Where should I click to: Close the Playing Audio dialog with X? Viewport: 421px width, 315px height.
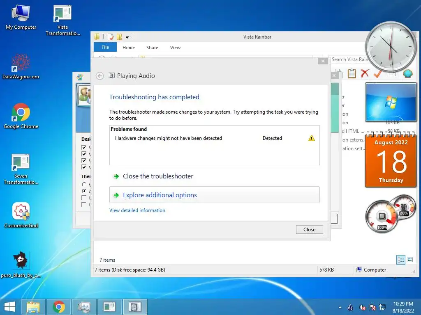(x=323, y=61)
